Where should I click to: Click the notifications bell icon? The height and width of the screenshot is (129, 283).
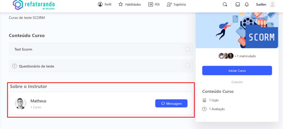[247, 4]
